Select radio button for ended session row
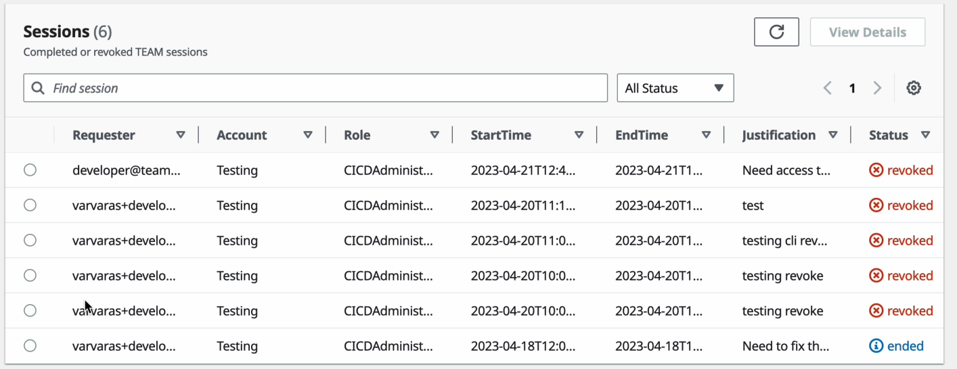Viewport: 957px width, 369px height. point(30,346)
